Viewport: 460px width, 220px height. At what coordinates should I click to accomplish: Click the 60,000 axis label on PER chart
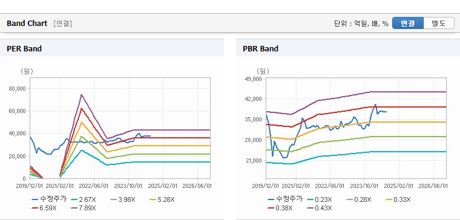pyautogui.click(x=18, y=111)
